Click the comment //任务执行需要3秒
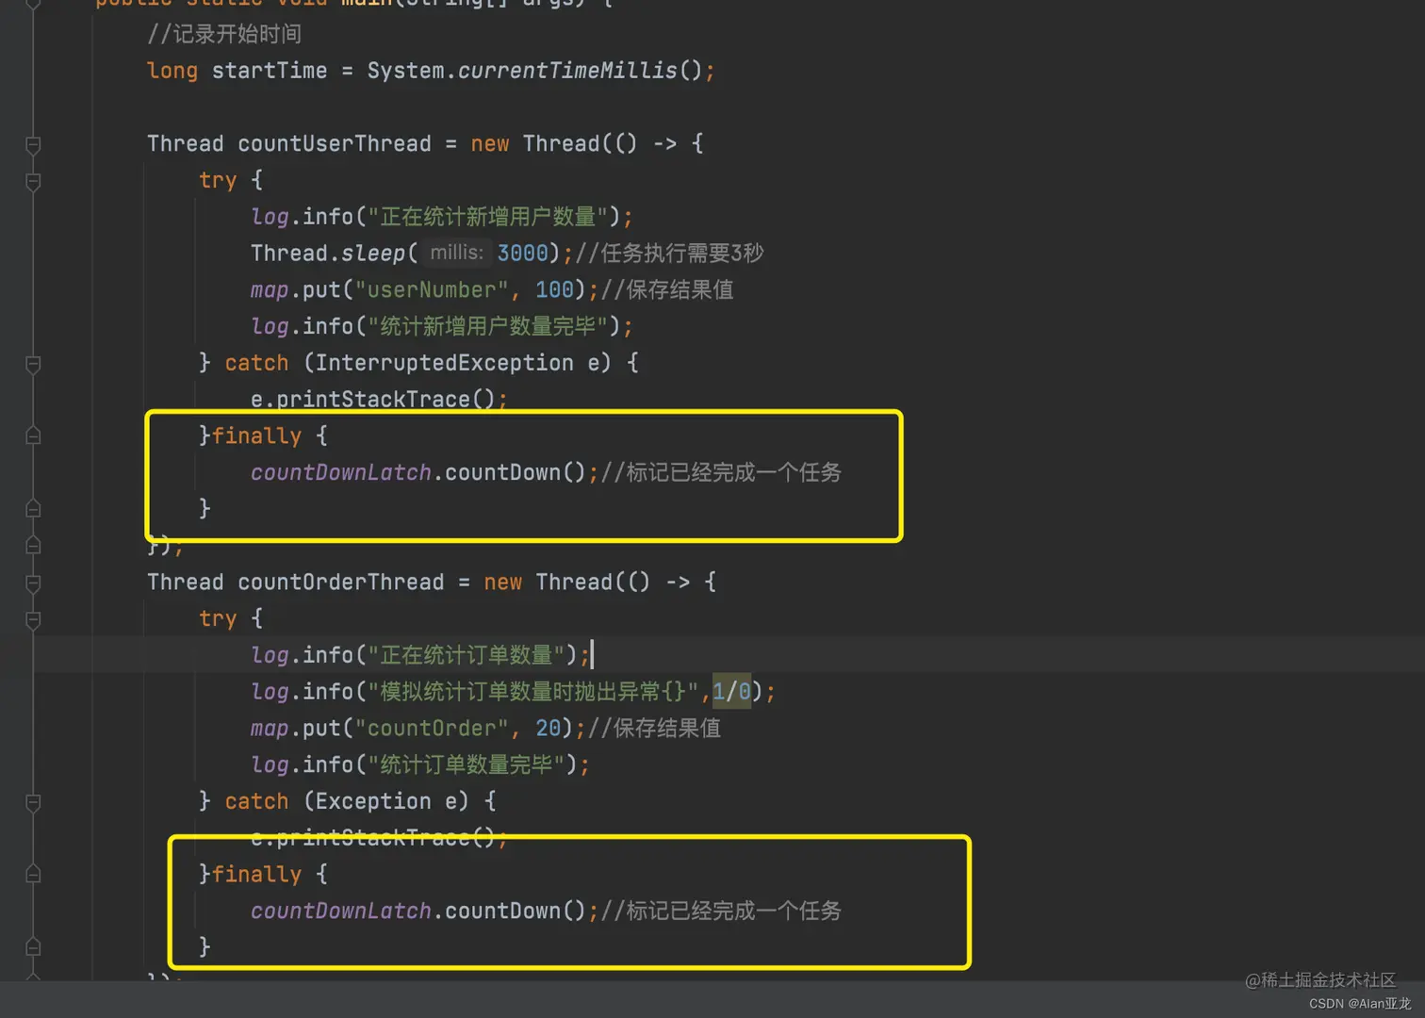The image size is (1425, 1018). pos(669,253)
